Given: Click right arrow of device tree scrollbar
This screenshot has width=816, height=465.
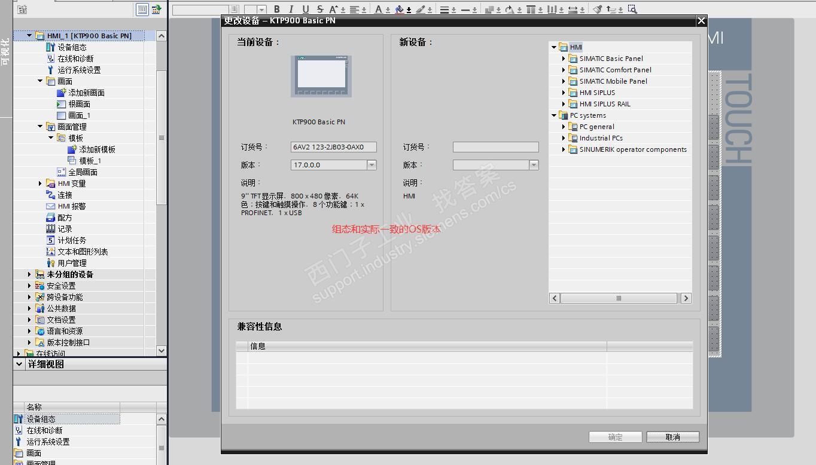Looking at the screenshot, I should (686, 298).
